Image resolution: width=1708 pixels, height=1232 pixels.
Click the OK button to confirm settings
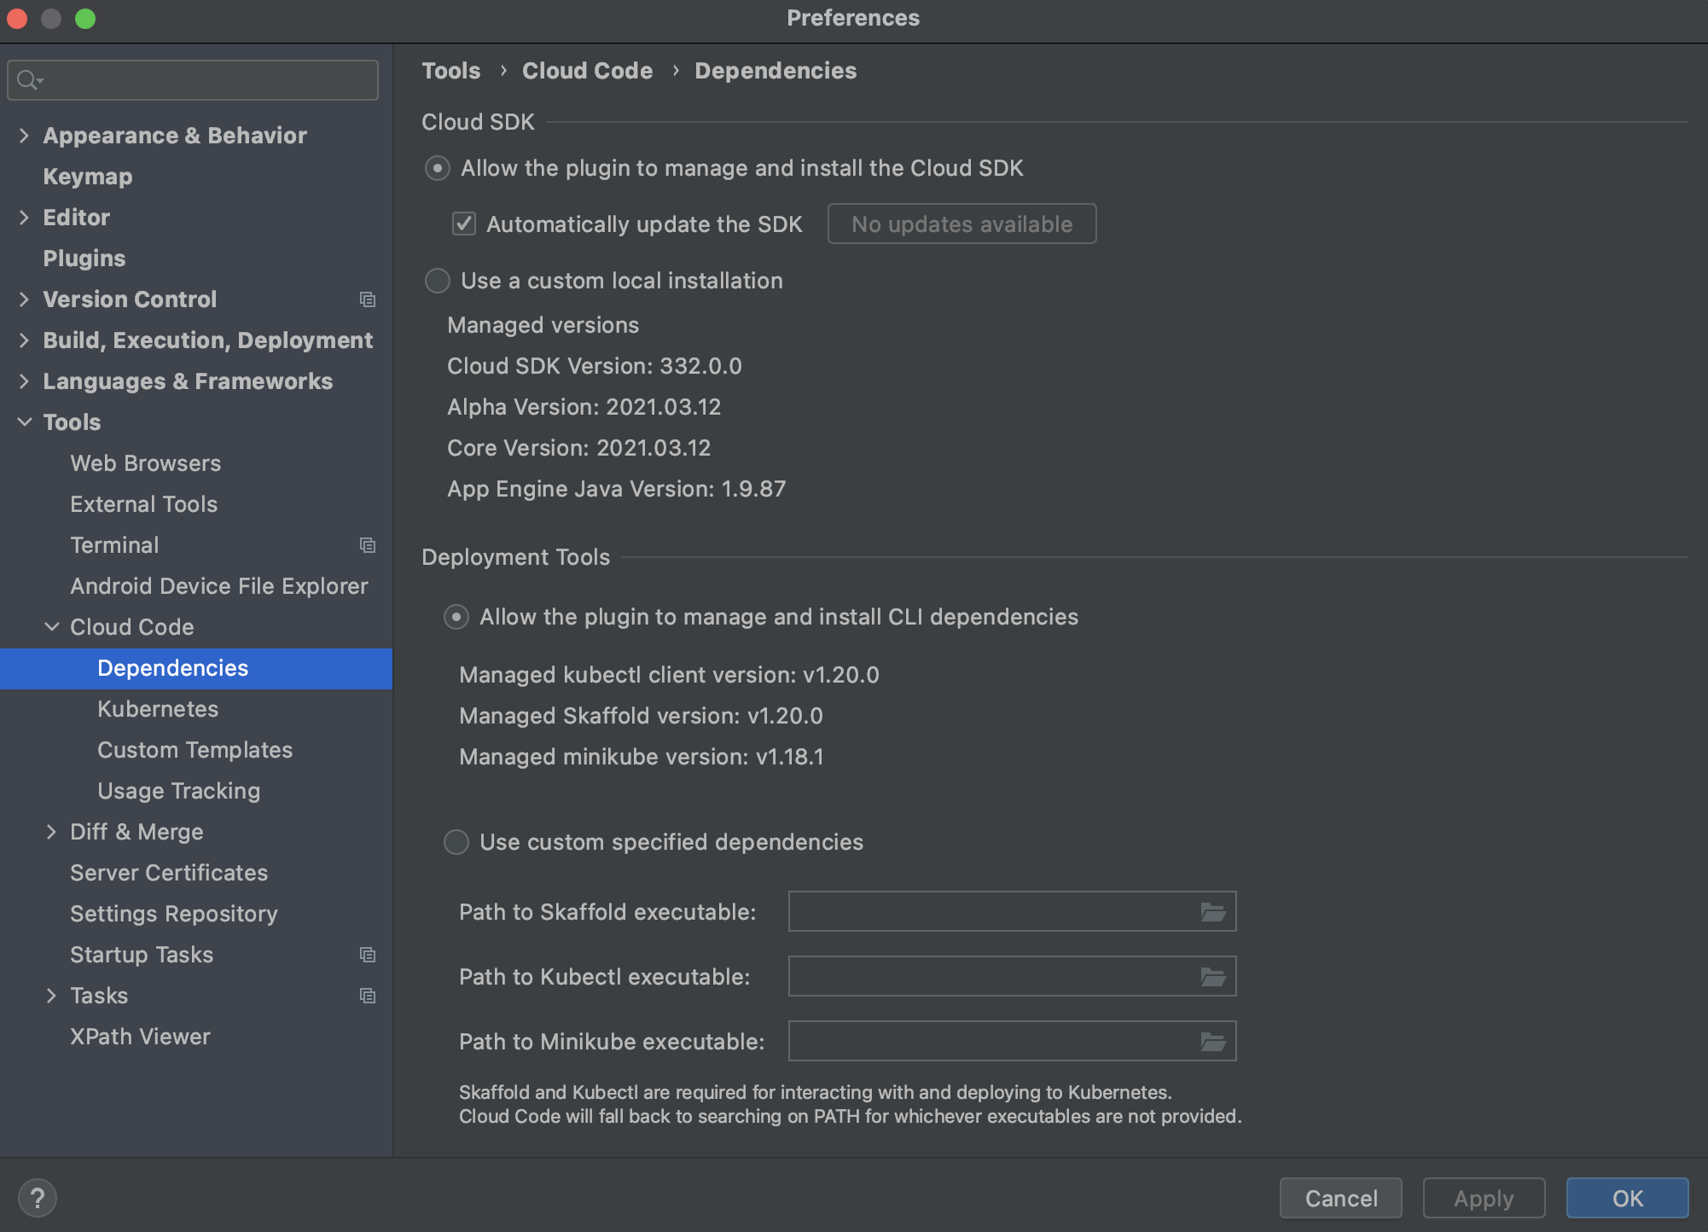click(x=1624, y=1196)
